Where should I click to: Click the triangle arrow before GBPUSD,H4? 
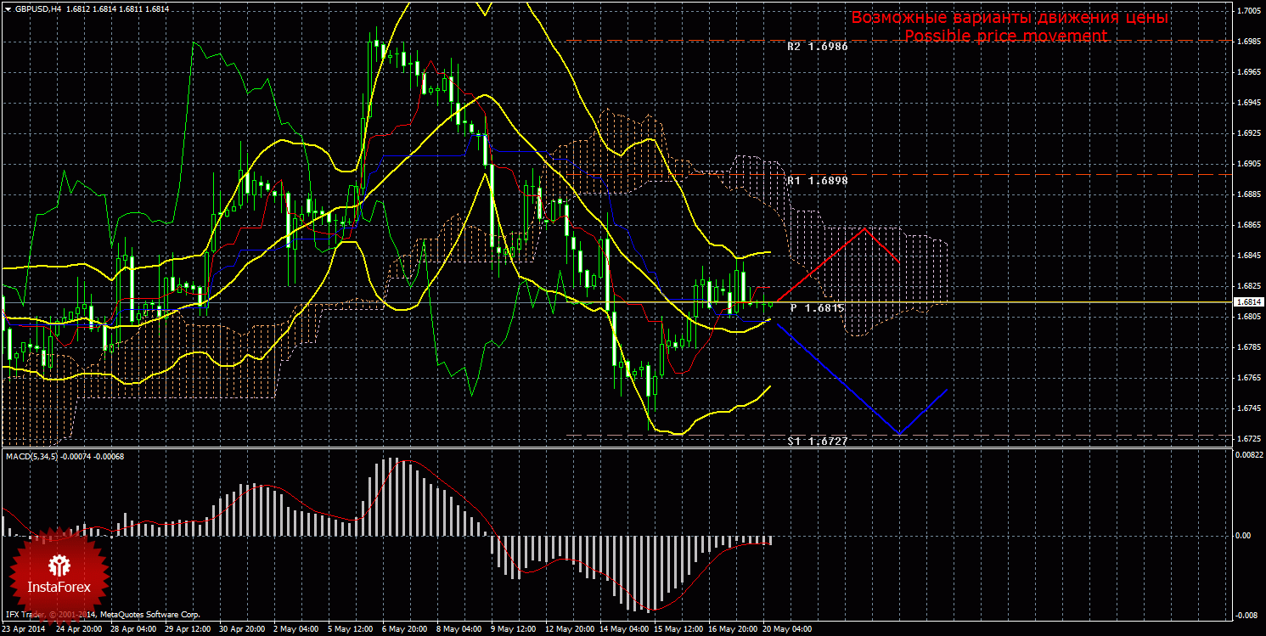coord(7,8)
